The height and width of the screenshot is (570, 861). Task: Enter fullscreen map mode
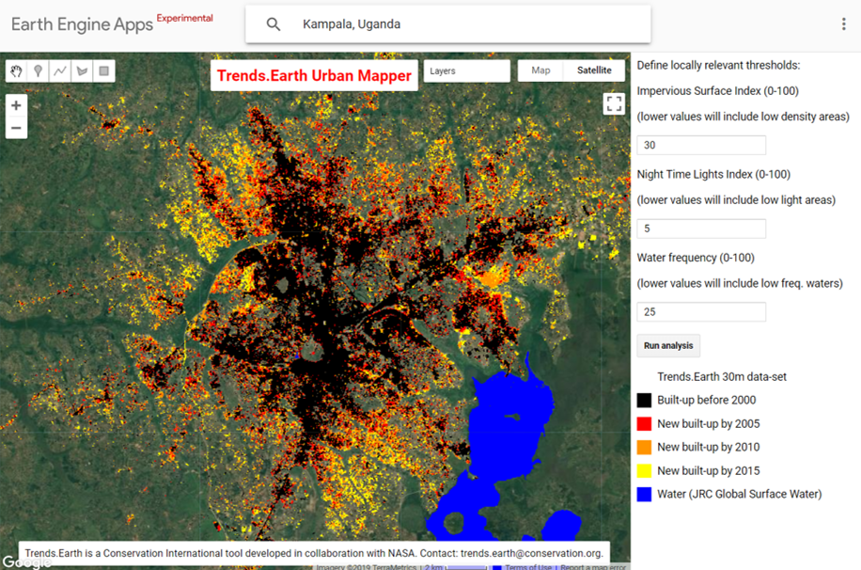click(615, 103)
